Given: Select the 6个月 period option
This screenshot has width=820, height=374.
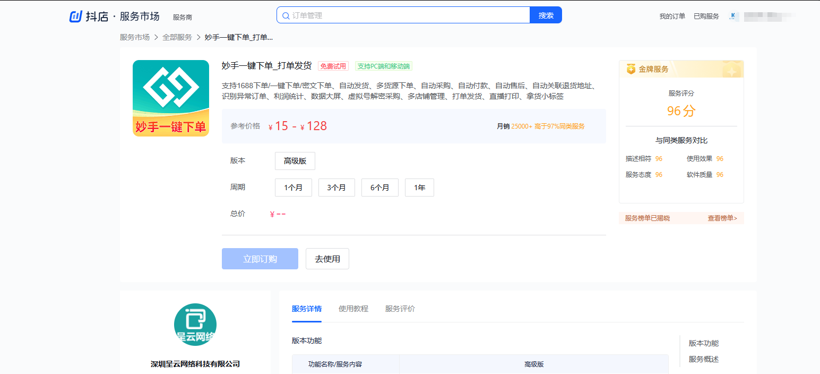Looking at the screenshot, I should pos(380,188).
